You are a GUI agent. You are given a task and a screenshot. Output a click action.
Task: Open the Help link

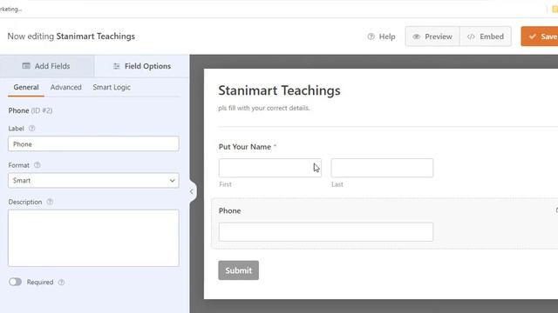381,37
